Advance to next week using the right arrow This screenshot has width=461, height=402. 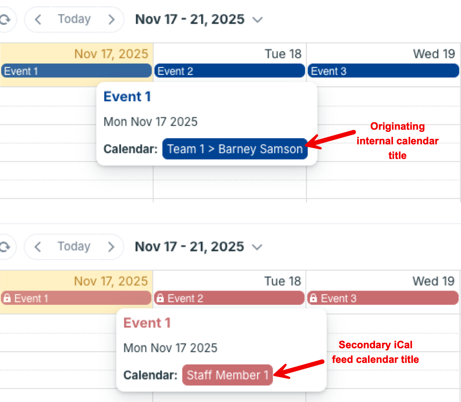click(x=112, y=19)
